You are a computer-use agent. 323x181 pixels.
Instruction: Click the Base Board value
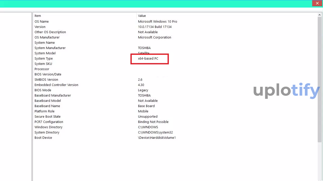[146, 106]
